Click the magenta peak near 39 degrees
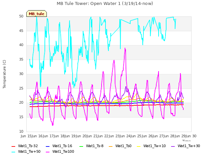Image resolution: width=211 pixels, height=158 pixels. tap(125, 48)
